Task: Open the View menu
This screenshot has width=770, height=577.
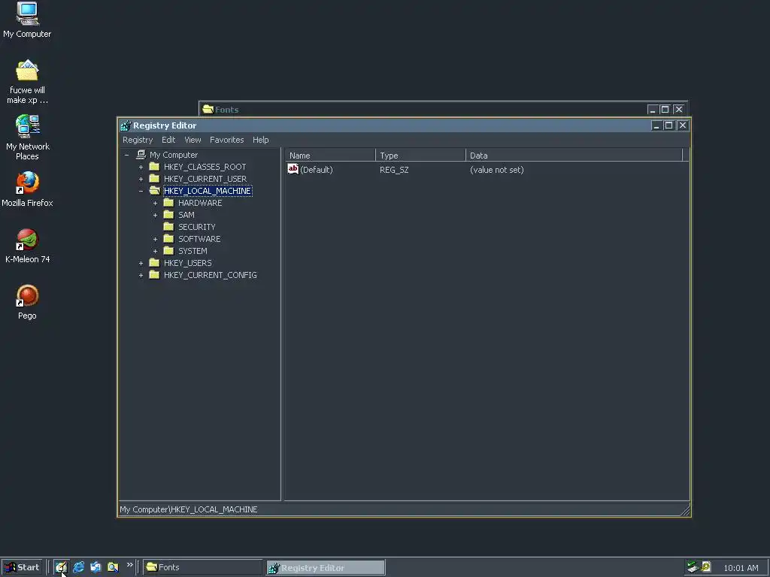Action: click(192, 140)
